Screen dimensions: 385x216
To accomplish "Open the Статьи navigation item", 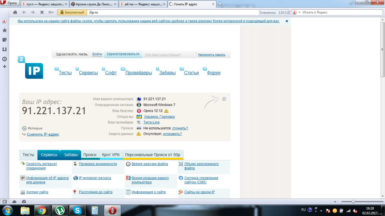I will (191, 73).
